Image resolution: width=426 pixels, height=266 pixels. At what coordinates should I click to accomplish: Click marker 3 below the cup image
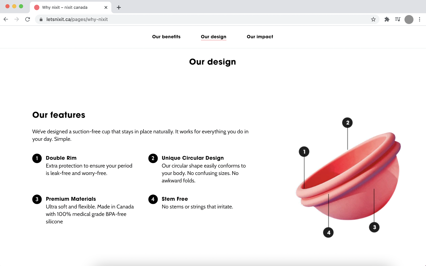374,227
